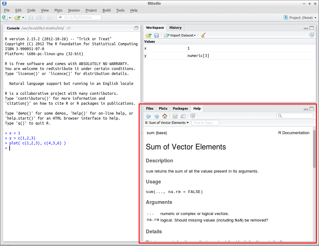Click the Print icon in the main toolbar

pos(49,18)
